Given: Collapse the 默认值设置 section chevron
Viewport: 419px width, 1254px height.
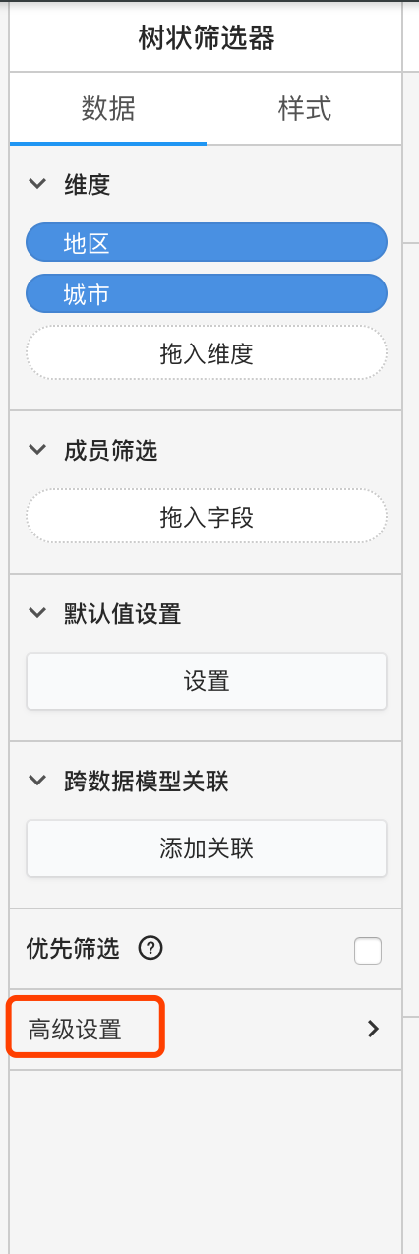Looking at the screenshot, I should pyautogui.click(x=38, y=613).
